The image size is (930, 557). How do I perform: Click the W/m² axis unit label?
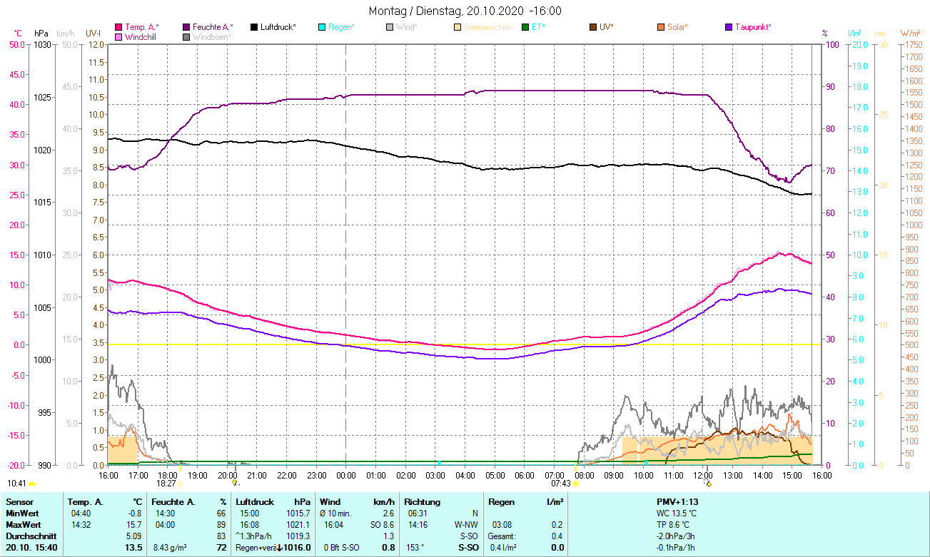click(x=910, y=34)
